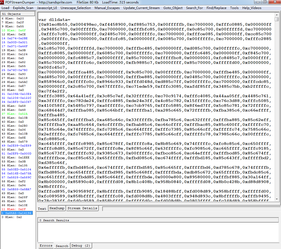Select stream object 62 0x5B33-0x5BA7

[16, 189]
